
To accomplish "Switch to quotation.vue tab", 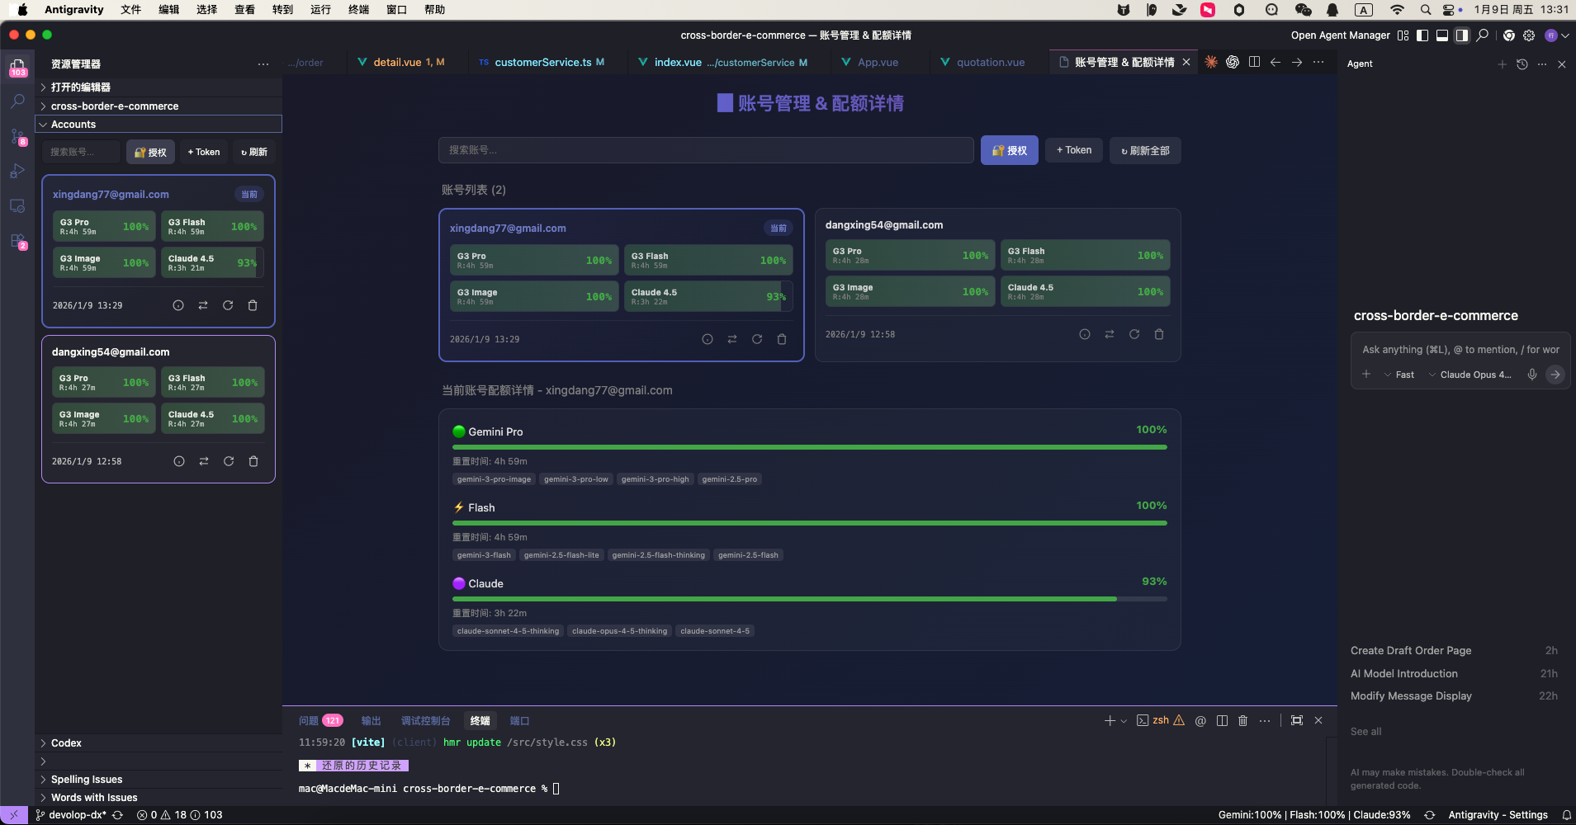I will pyautogui.click(x=990, y=62).
